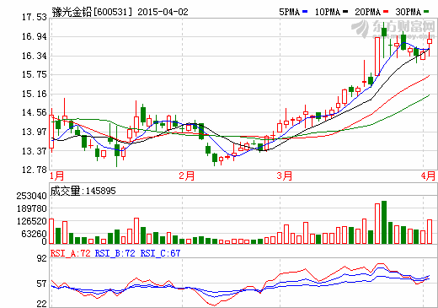Click the 253040 volume axis label
The width and height of the screenshot is (438, 308).
(x=31, y=196)
